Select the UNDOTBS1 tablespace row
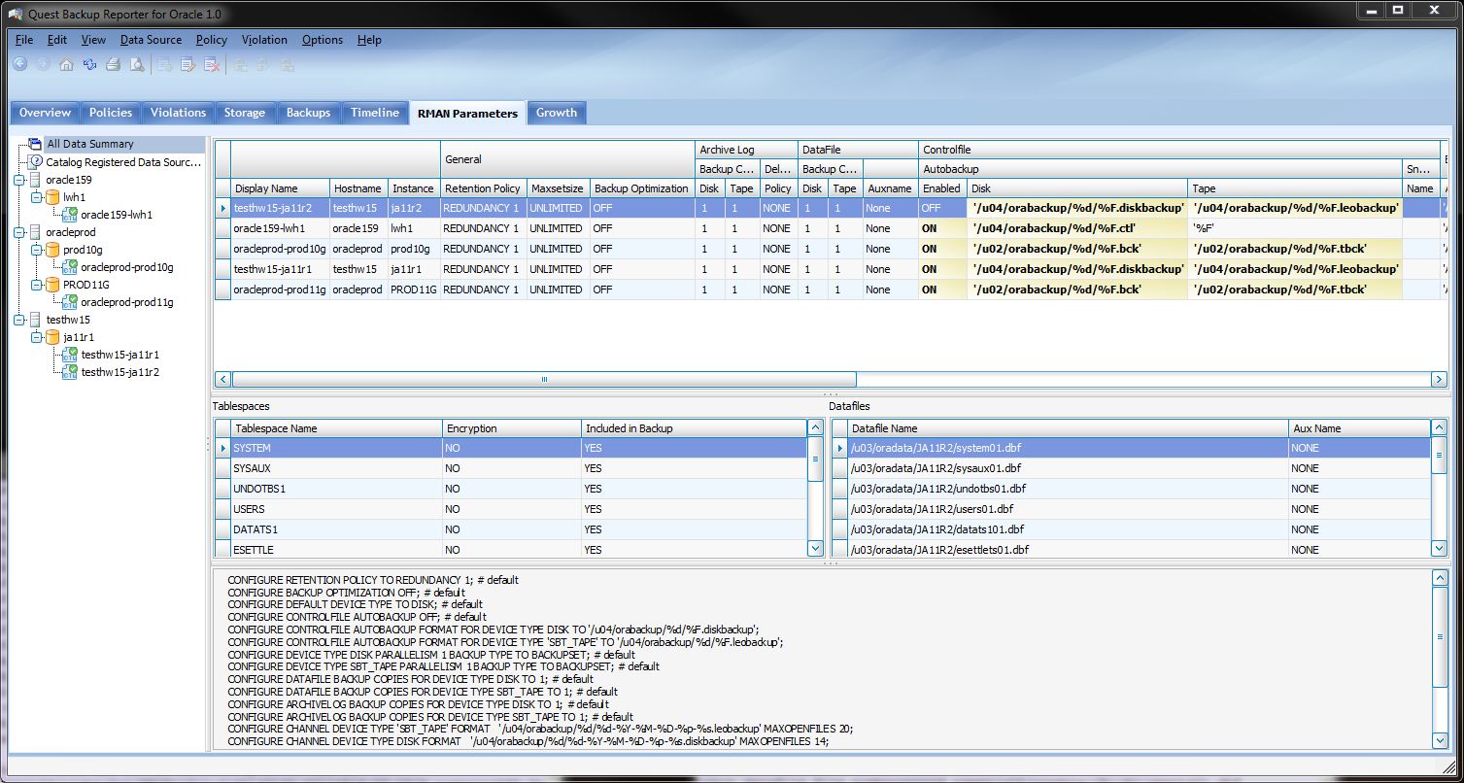The image size is (1464, 783). (x=511, y=489)
